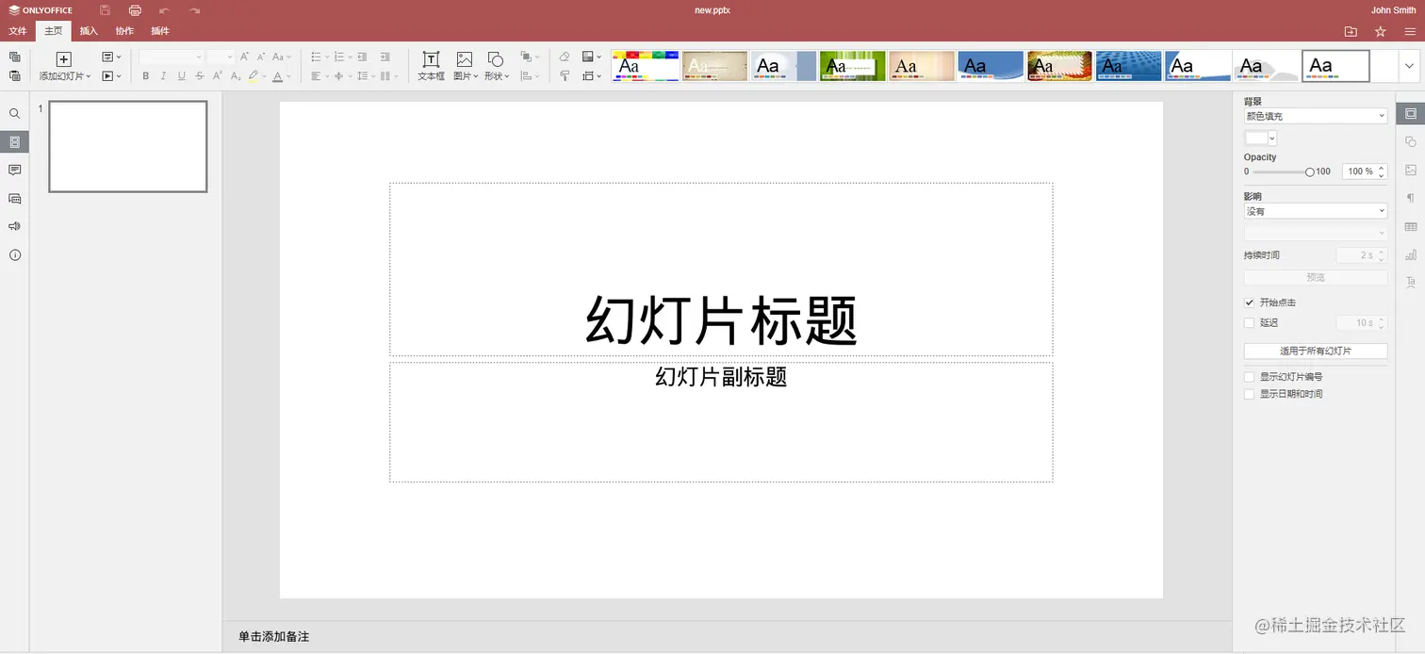Open the Text Art settings panel icon
1425x654 pixels.
tap(1411, 282)
